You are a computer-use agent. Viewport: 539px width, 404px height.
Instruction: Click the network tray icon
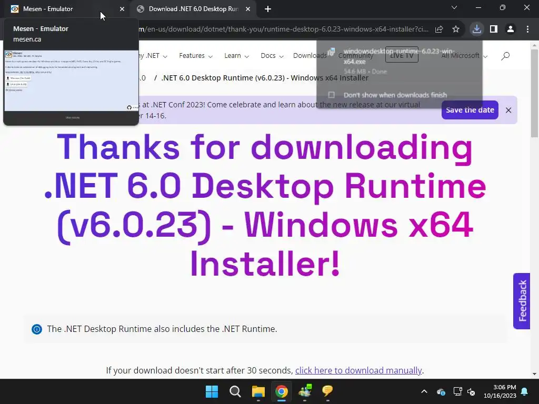pyautogui.click(x=457, y=391)
